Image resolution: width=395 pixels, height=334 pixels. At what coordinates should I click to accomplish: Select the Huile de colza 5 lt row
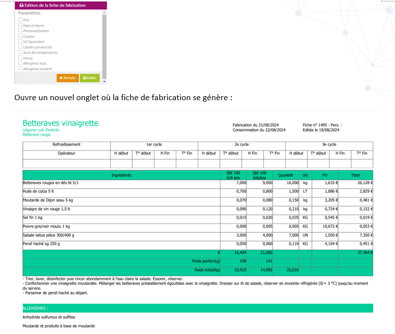(198, 193)
